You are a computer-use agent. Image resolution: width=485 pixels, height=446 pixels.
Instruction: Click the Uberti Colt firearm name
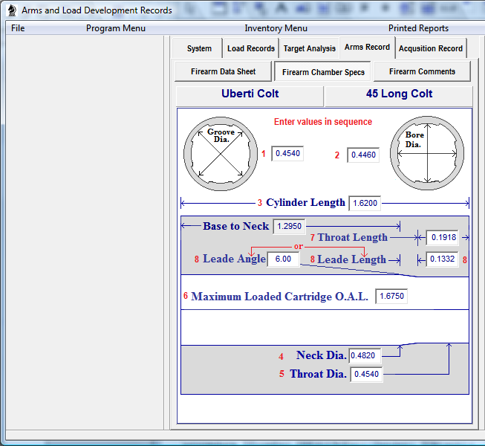point(250,94)
